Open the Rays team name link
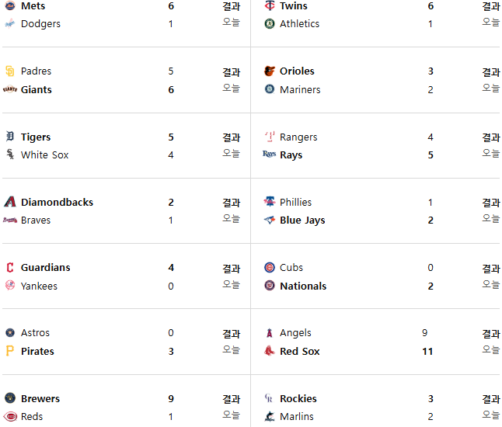Screen dimensions: 502x427 click(291, 154)
